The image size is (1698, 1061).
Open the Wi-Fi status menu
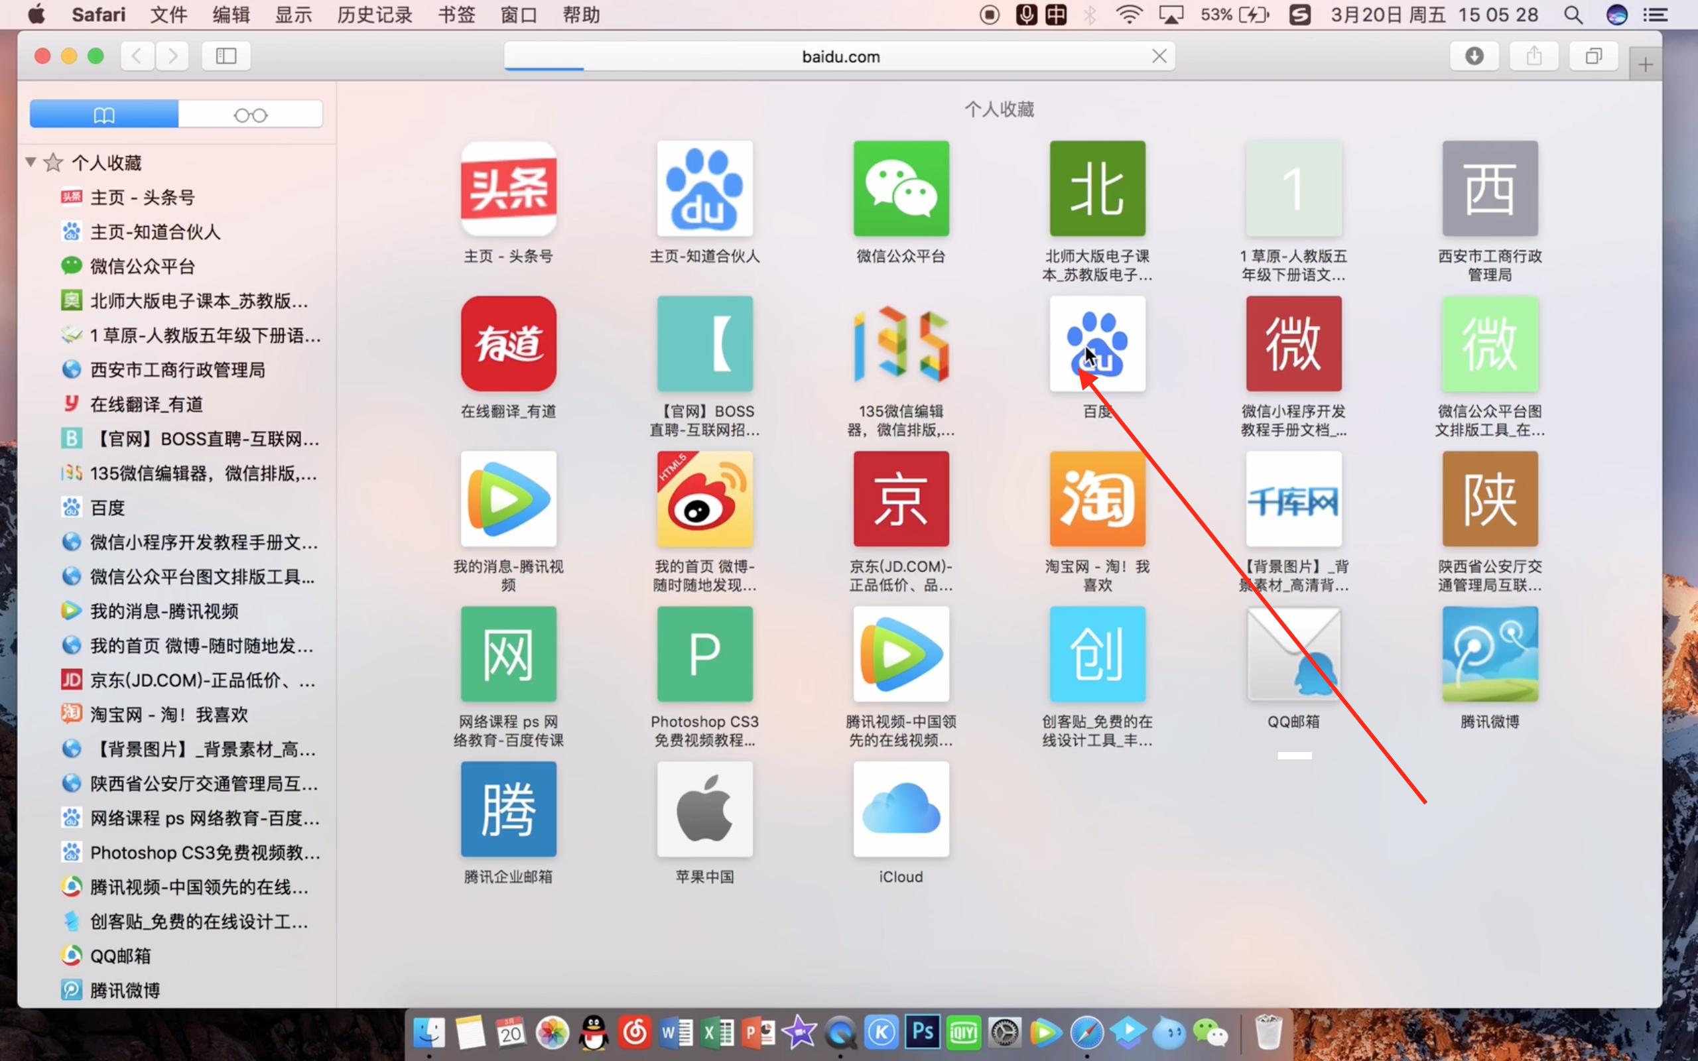(x=1129, y=14)
